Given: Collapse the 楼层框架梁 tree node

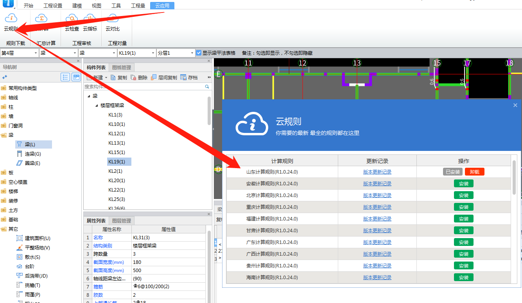Looking at the screenshot, I should click(97, 106).
